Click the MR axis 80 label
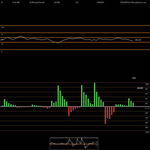The height and width of the screenshot is (150, 150). (146, 89)
